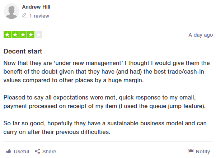The height and width of the screenshot is (158, 216).
Task: Click the pencil icon beside 1 review
Action: coord(24,16)
